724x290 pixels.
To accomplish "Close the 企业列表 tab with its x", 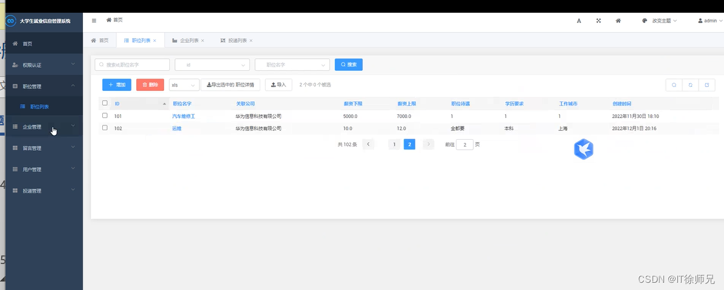I will coord(203,41).
